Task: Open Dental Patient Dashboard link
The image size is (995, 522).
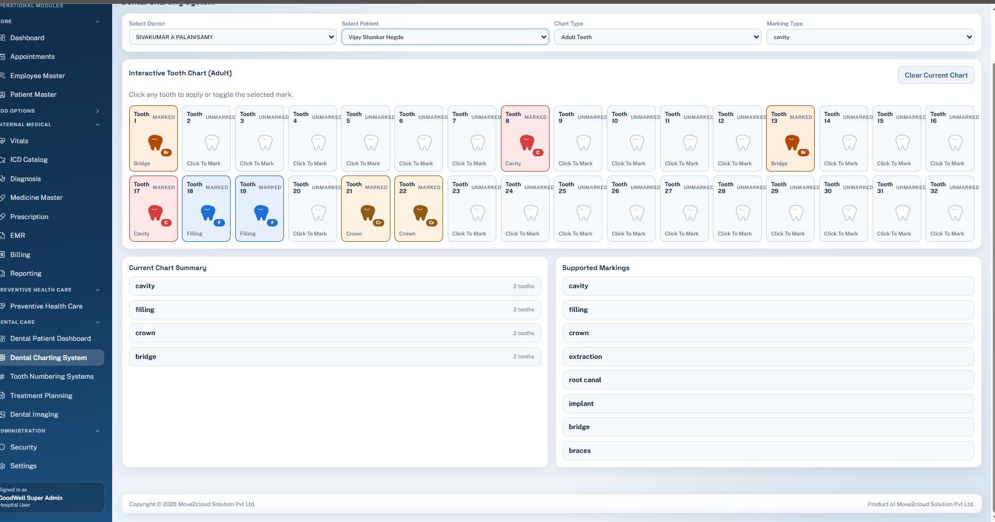Action: point(51,339)
